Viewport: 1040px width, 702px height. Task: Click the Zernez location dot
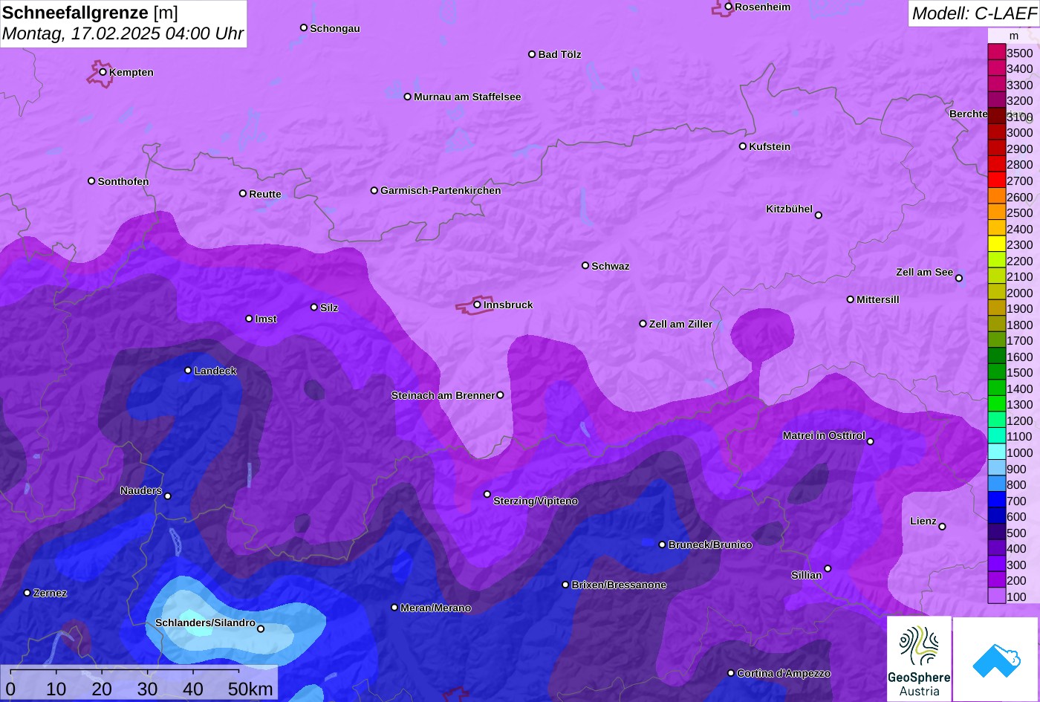(x=27, y=593)
